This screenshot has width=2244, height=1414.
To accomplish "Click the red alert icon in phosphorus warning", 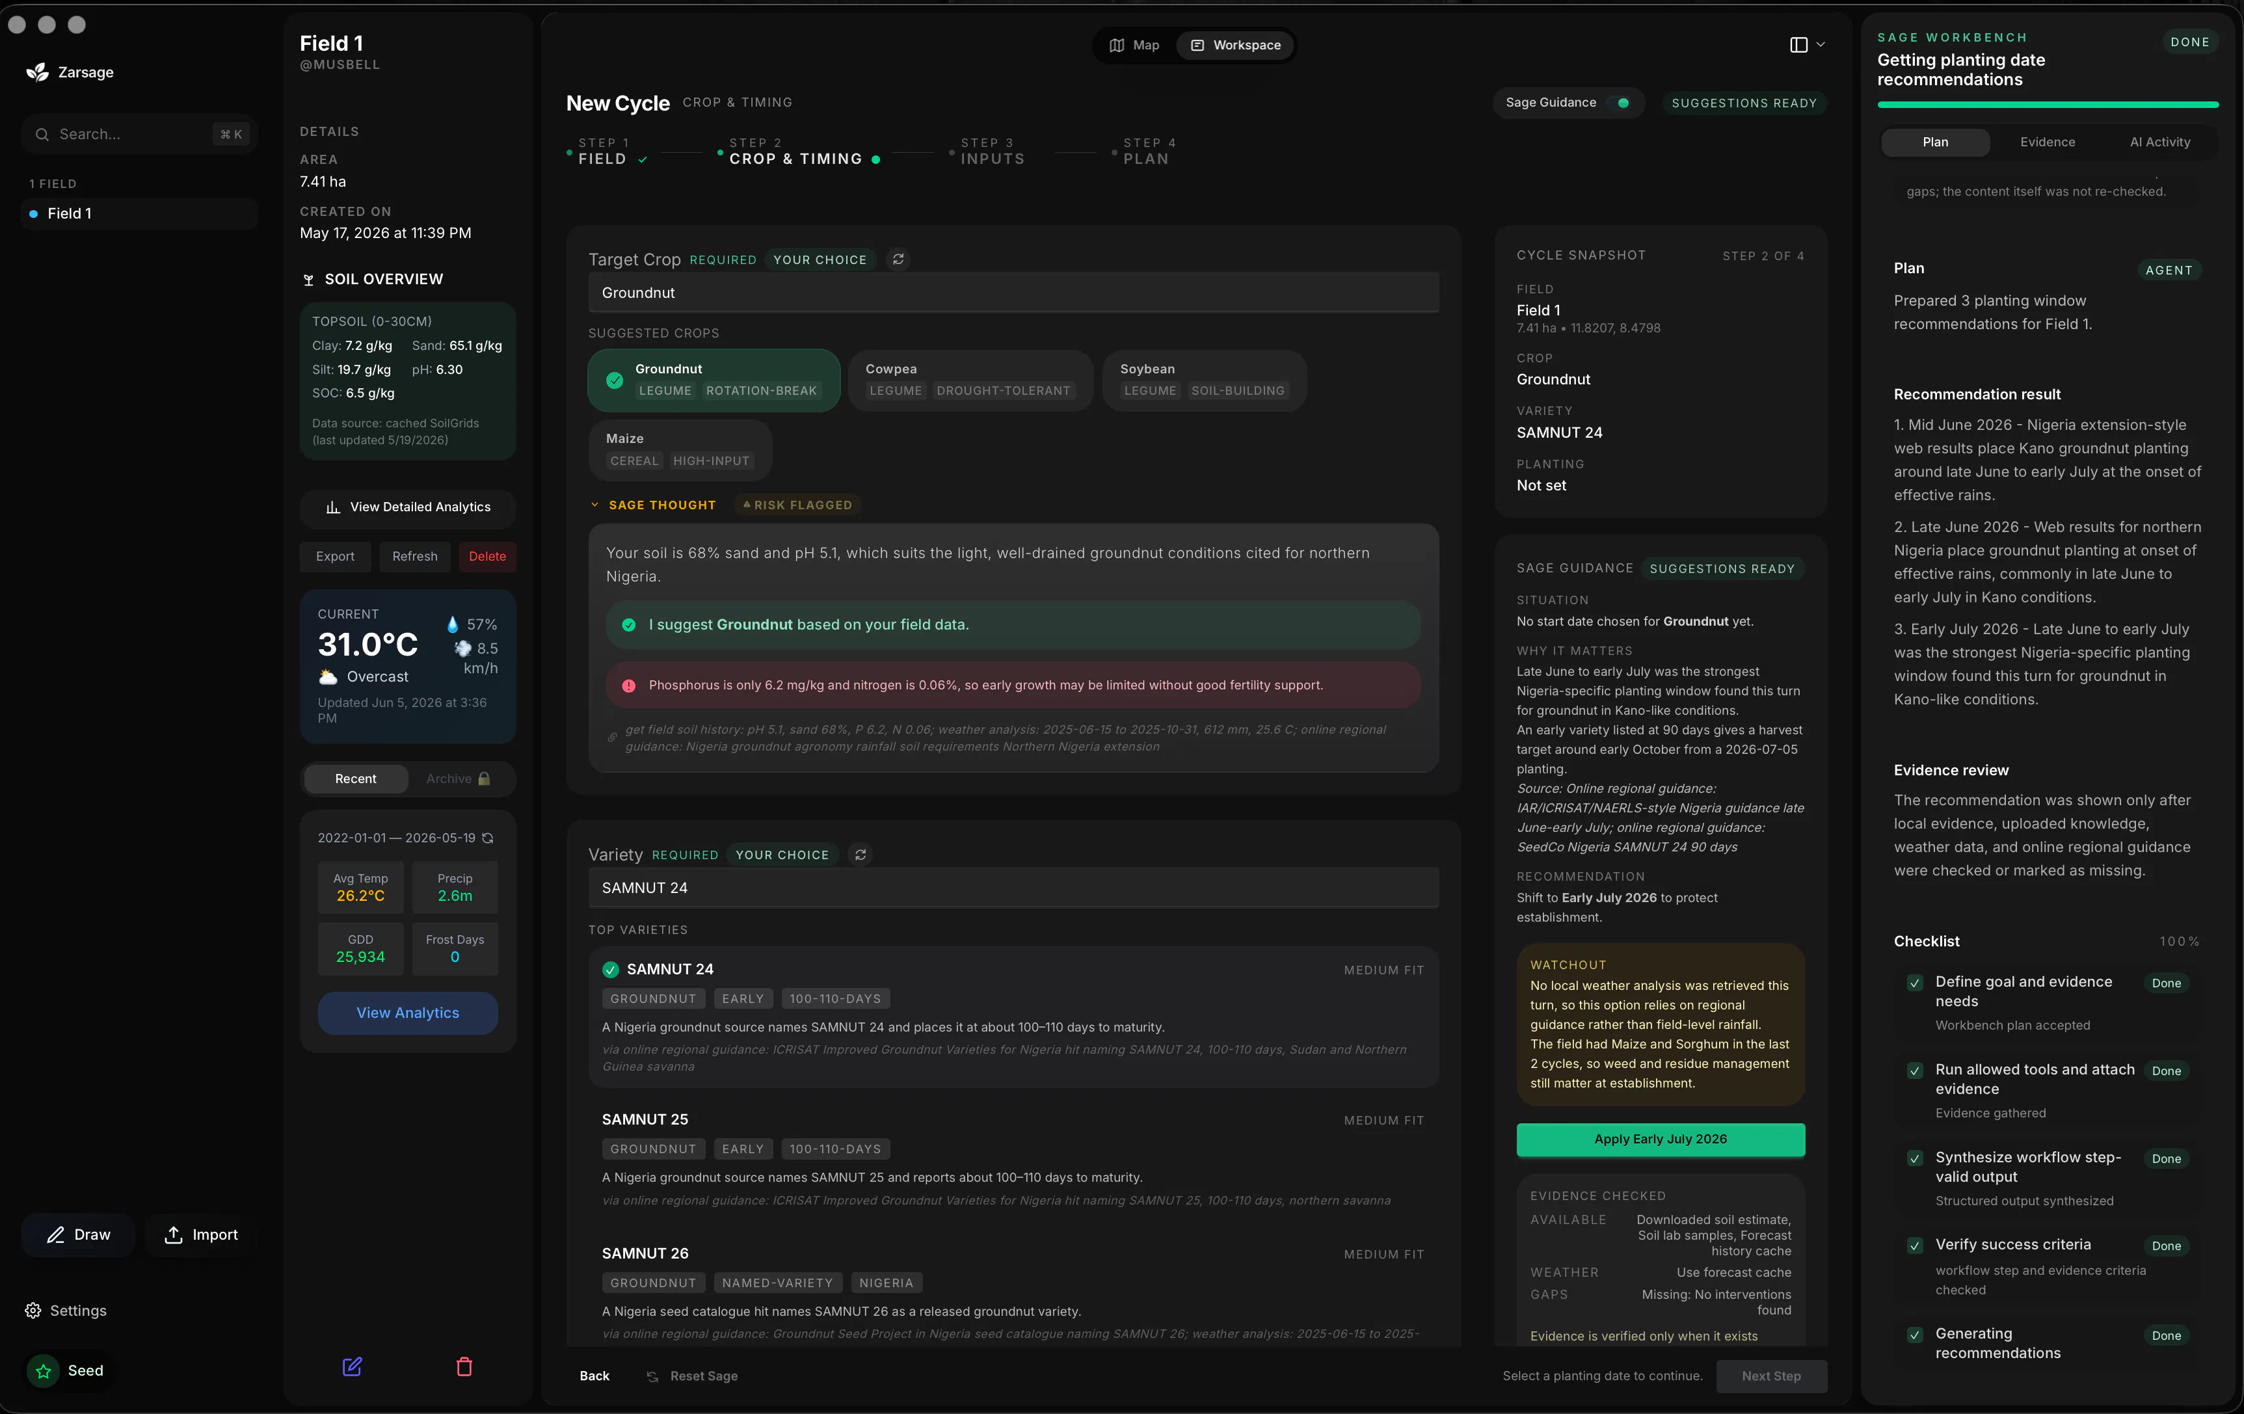I will coord(629,685).
